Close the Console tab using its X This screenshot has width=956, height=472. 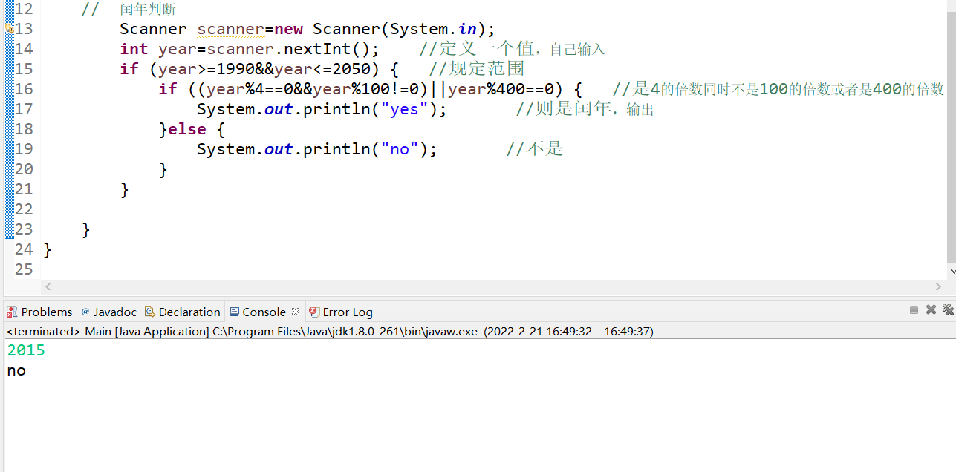pyautogui.click(x=296, y=312)
